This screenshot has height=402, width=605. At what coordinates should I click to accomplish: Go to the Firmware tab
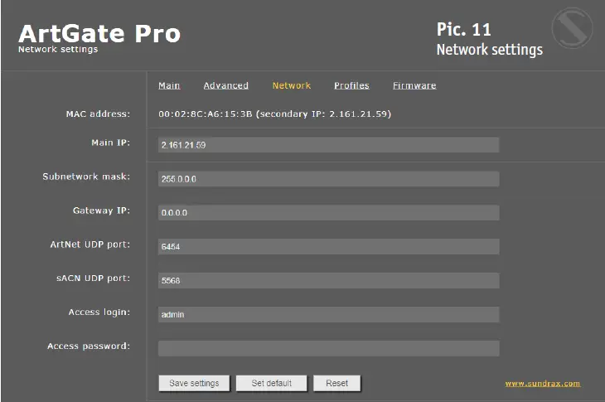pyautogui.click(x=414, y=85)
